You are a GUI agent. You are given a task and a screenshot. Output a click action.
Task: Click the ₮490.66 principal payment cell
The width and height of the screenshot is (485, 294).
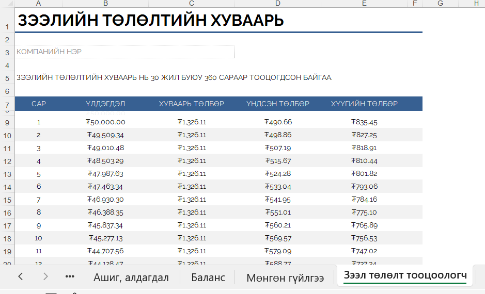pos(278,122)
